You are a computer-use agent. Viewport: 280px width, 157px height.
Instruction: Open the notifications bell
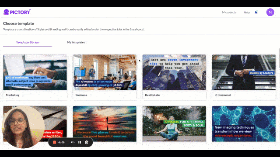click(256, 12)
